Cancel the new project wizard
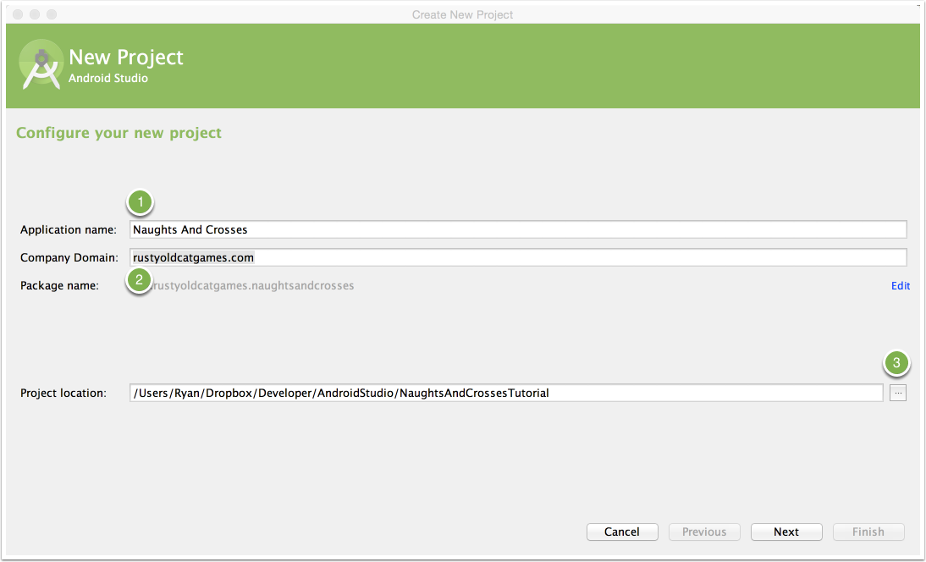This screenshot has height=562, width=926. pyautogui.click(x=622, y=532)
